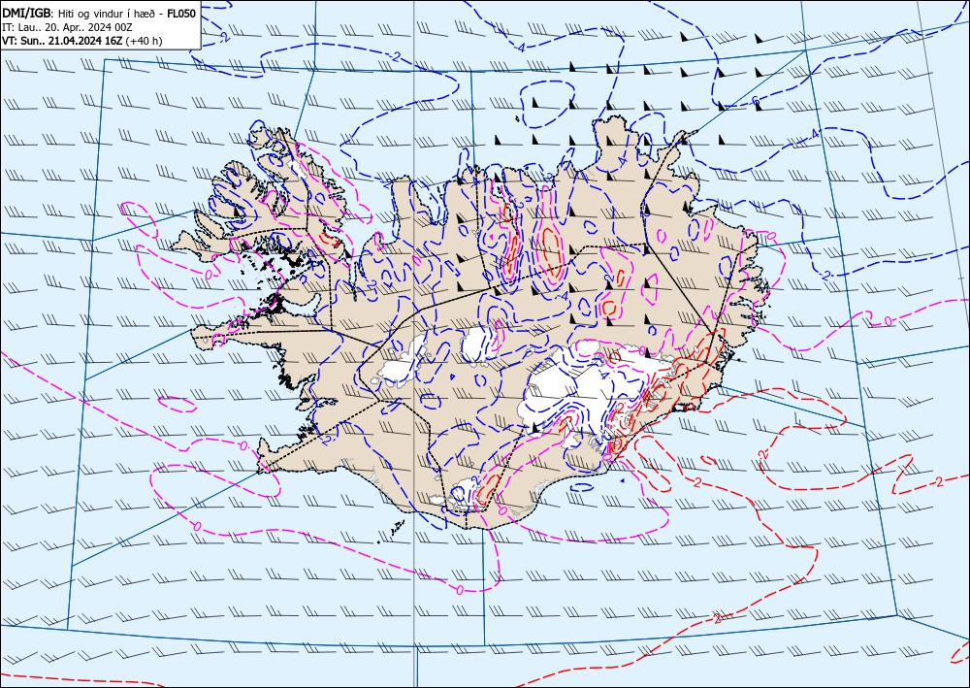Click the "FL050" flight level text
This screenshot has height=688, width=970.
pyautogui.click(x=182, y=13)
